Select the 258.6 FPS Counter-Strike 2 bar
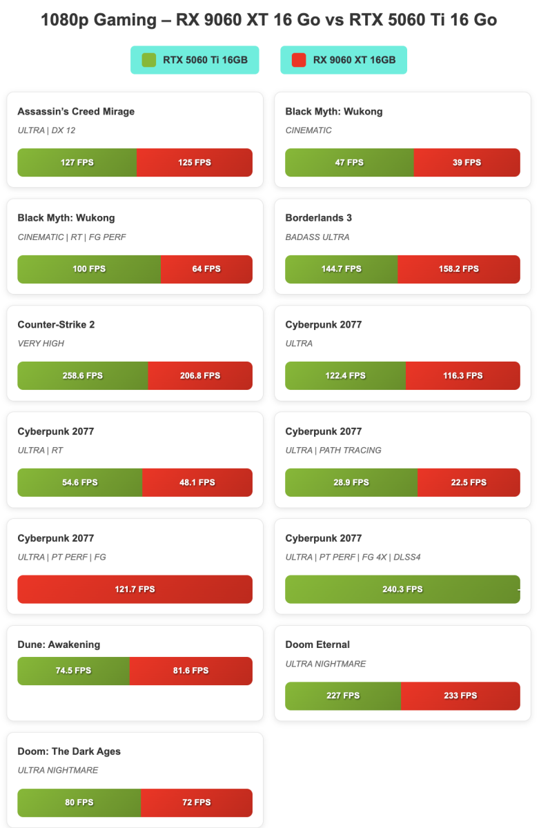Viewport: 559px width, 828px height. point(83,376)
